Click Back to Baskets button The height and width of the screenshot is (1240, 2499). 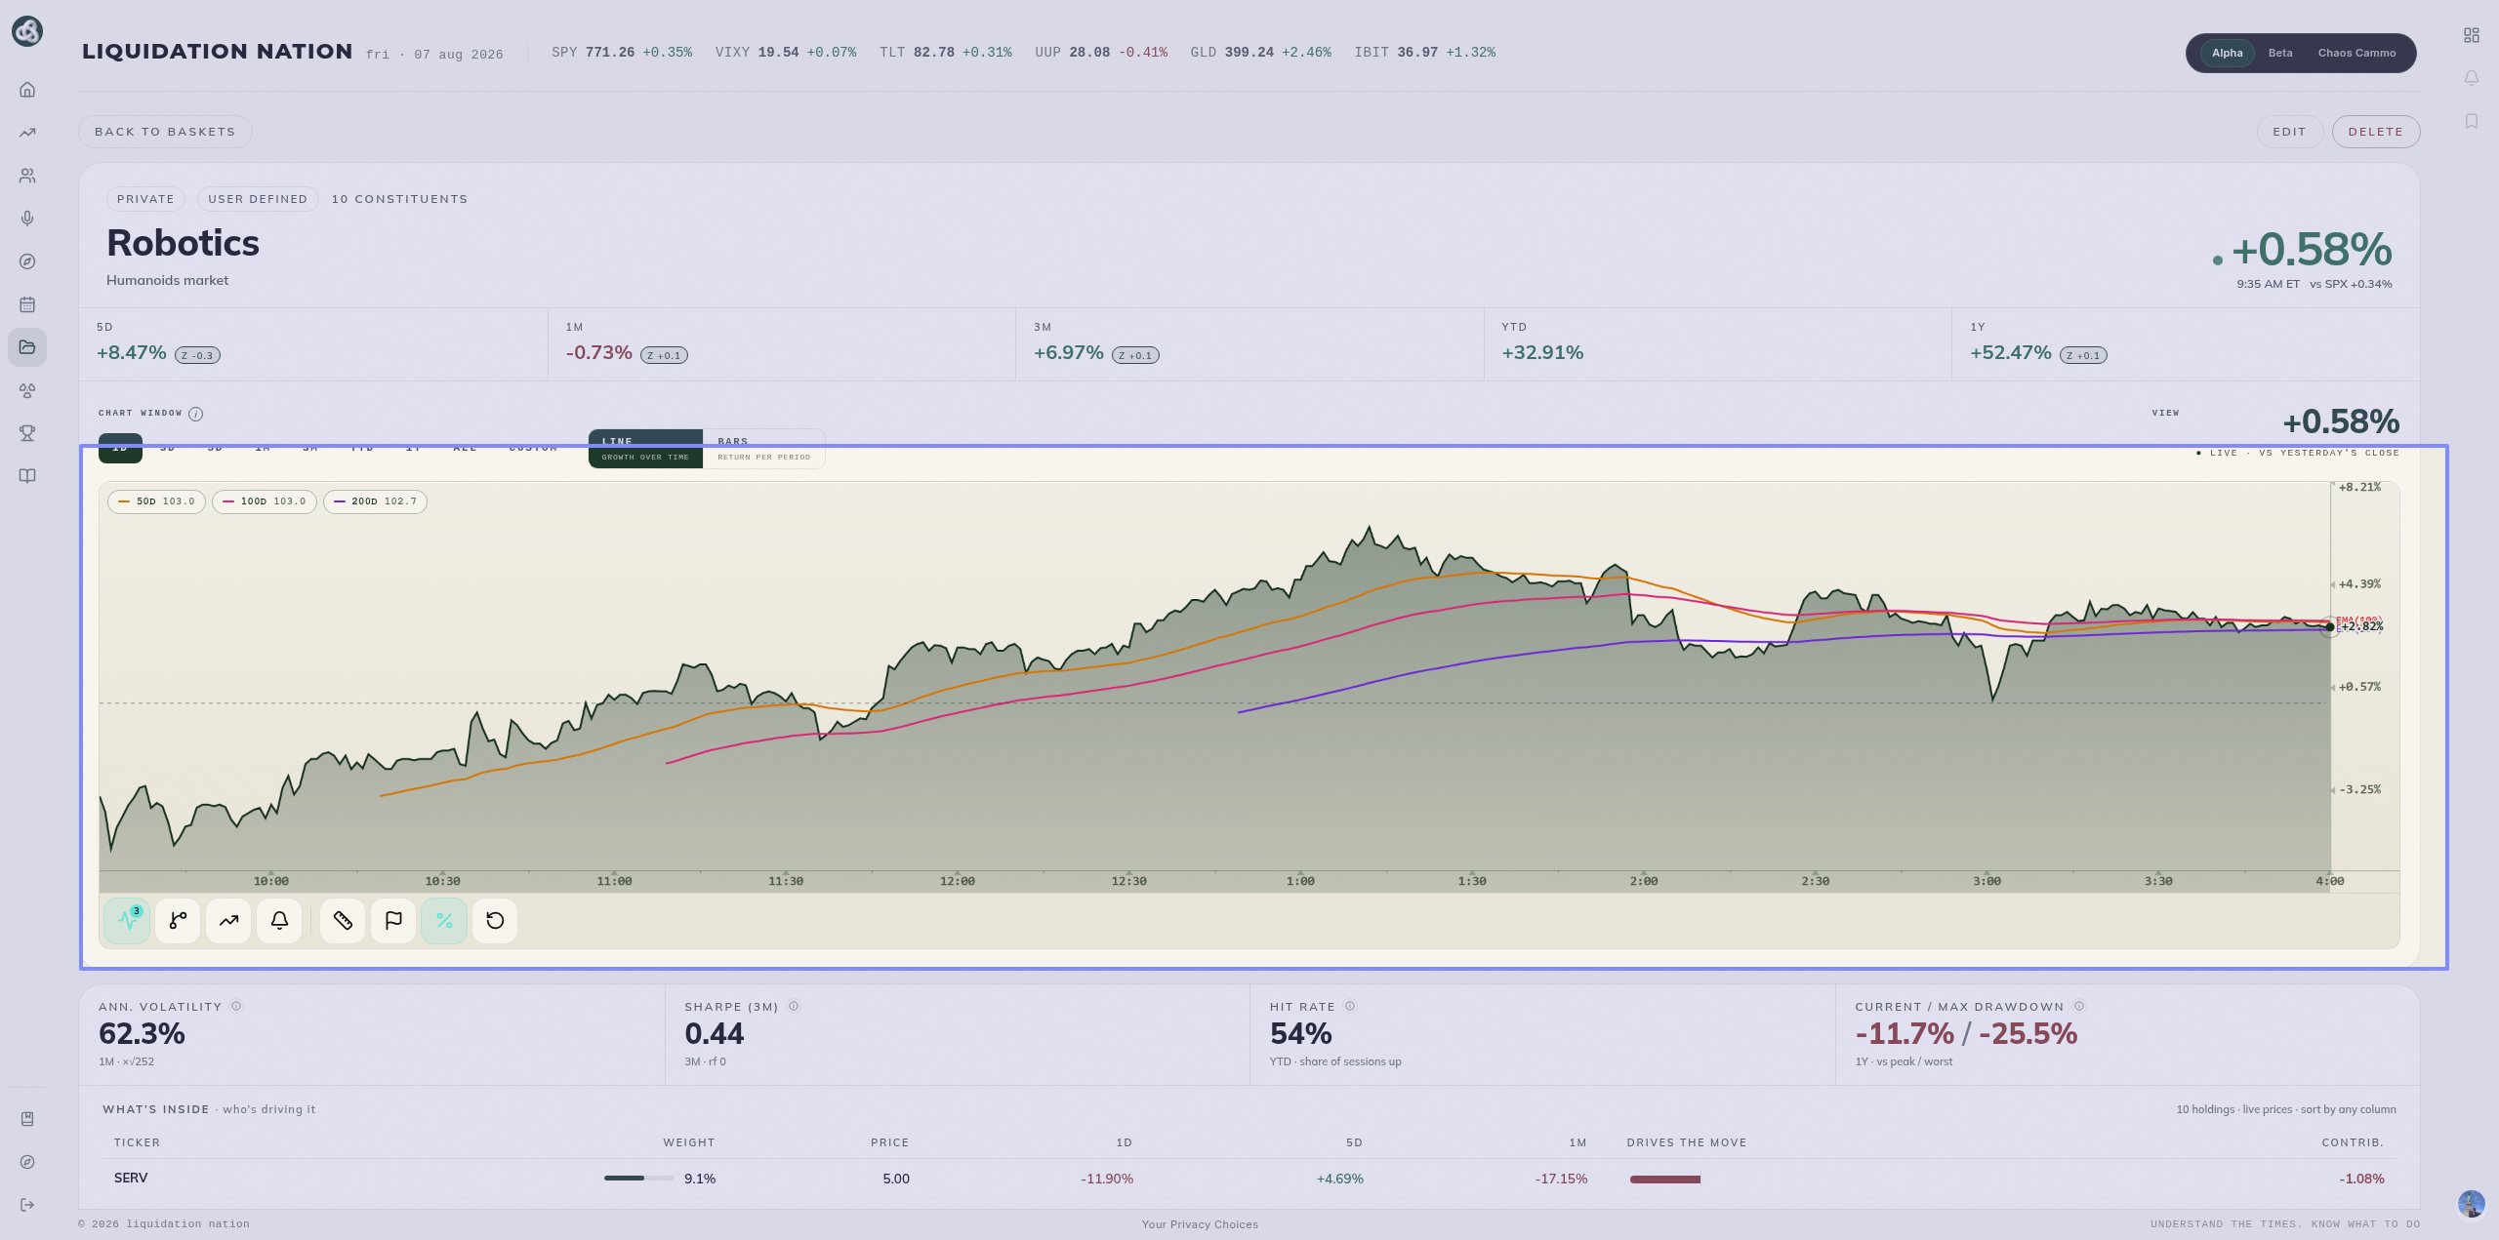point(165,132)
